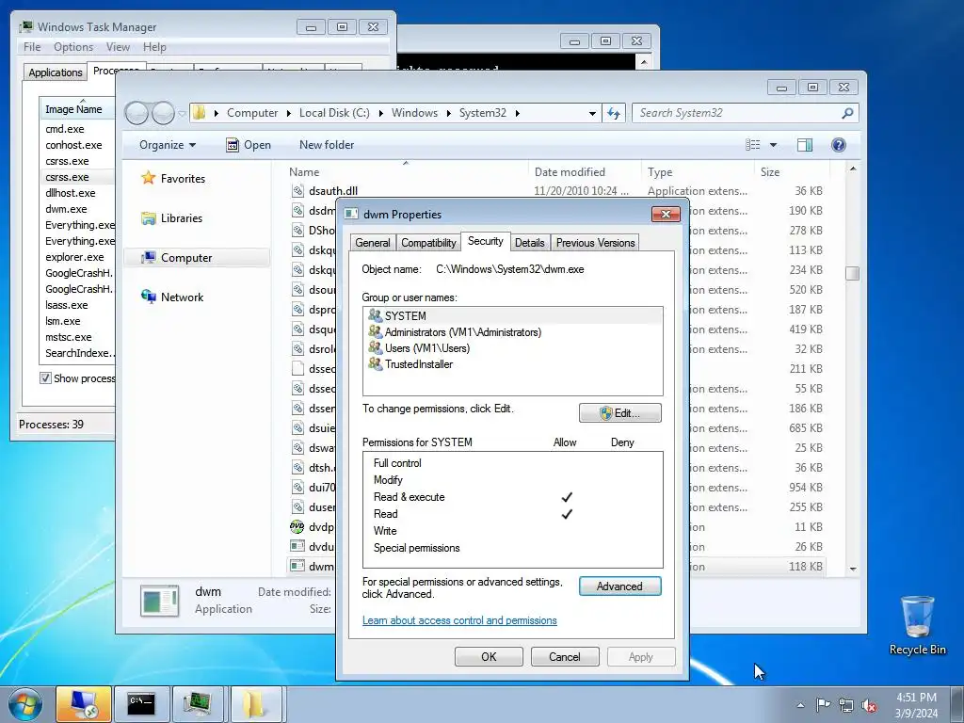The width and height of the screenshot is (964, 723).
Task: Open Task Manager File menu
Action: pyautogui.click(x=32, y=47)
